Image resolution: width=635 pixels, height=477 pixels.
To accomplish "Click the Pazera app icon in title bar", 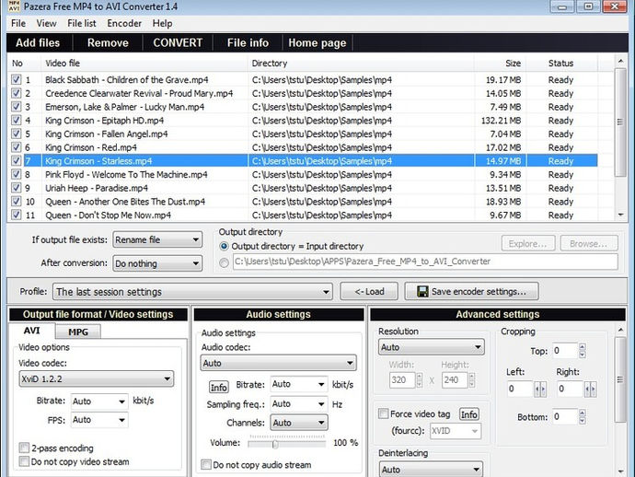I will 14,6.
